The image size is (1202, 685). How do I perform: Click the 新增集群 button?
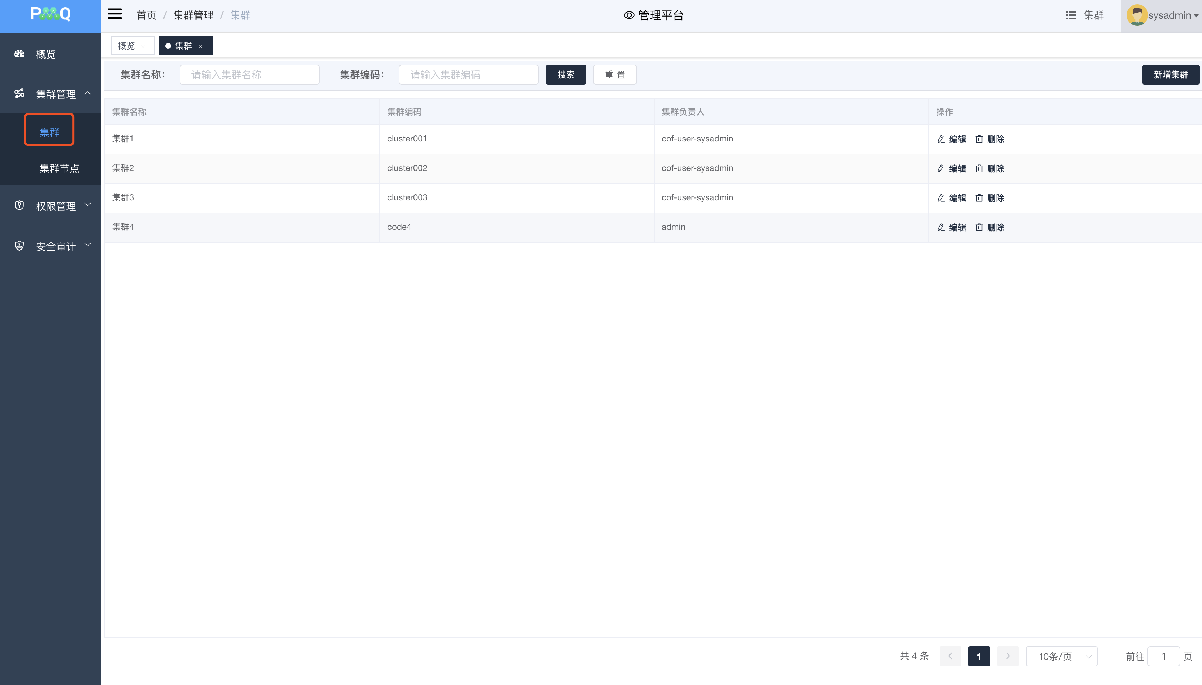1170,74
